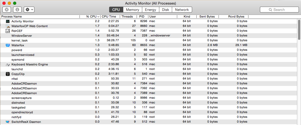301x125 pixels.
Task: Select the distnoted process row
Action: coord(149,103)
